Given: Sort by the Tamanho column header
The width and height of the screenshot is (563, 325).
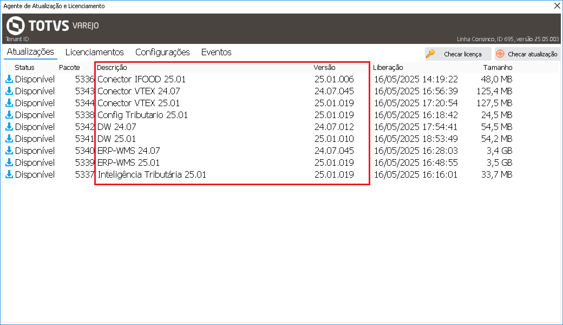Looking at the screenshot, I should point(497,67).
